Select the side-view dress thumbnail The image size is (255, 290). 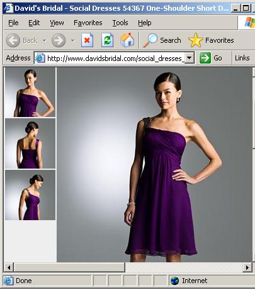click(x=30, y=195)
